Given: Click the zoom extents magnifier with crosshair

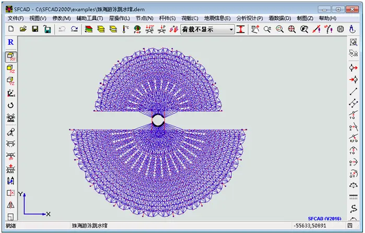Looking at the screenshot, I should [x=292, y=29].
